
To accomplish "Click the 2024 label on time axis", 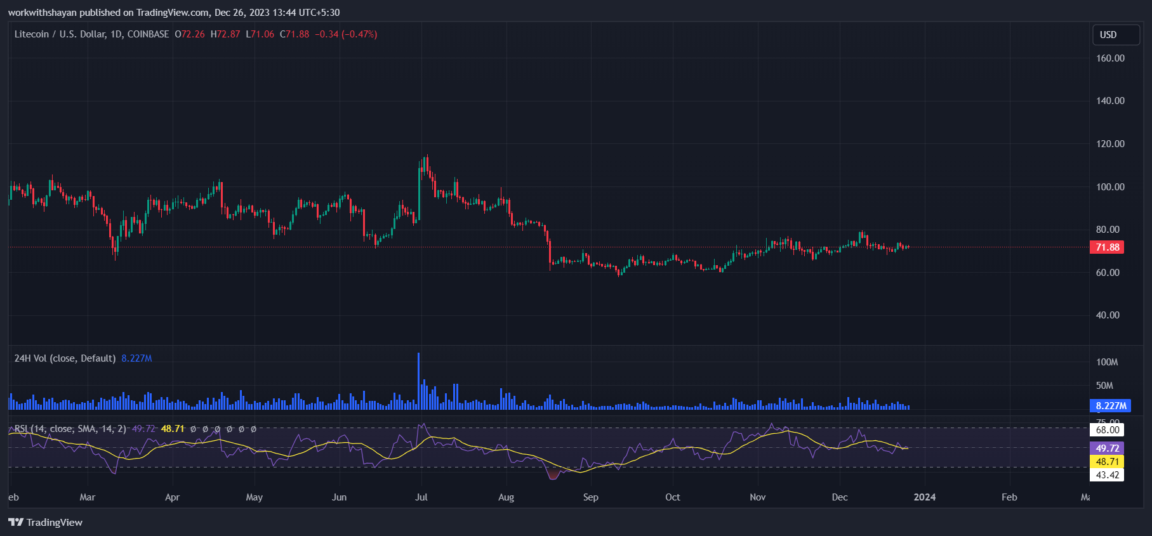I will (x=925, y=497).
